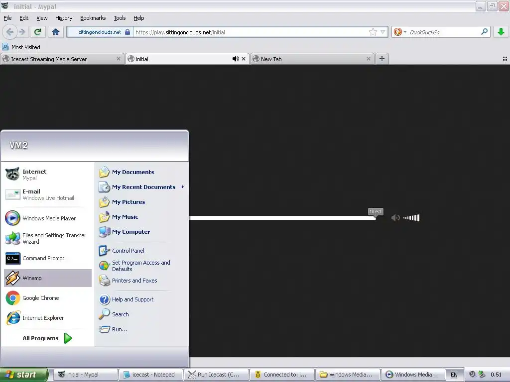Click the EN language indicator
The height and width of the screenshot is (382, 510).
pos(454,375)
